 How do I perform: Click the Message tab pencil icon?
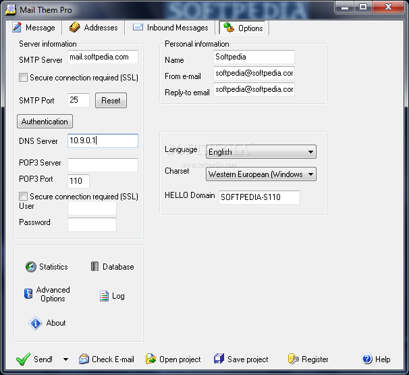click(17, 27)
